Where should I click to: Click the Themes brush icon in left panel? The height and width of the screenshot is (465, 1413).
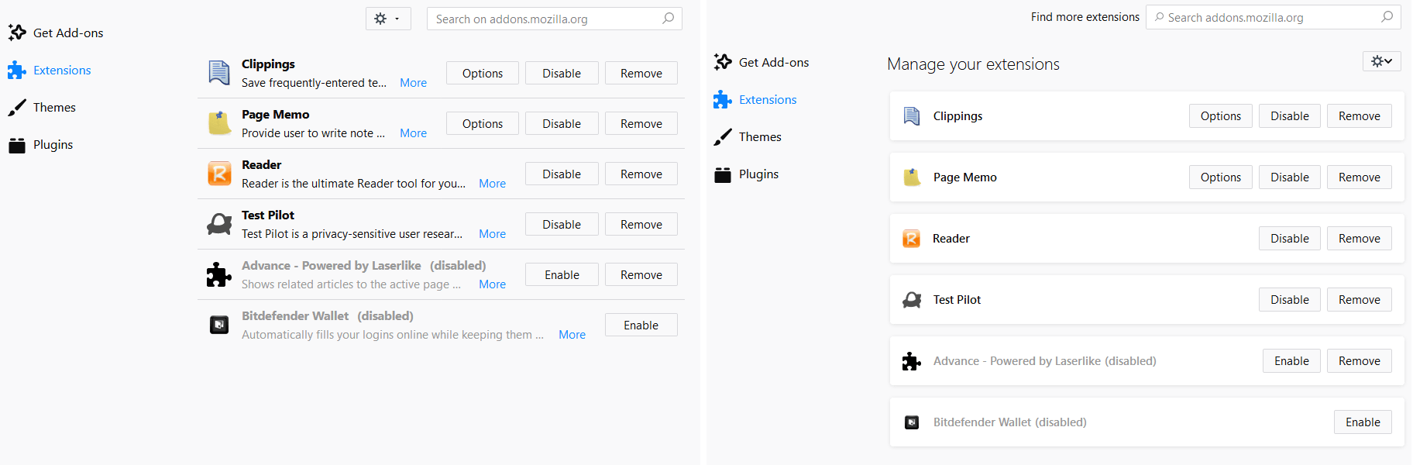pos(17,108)
